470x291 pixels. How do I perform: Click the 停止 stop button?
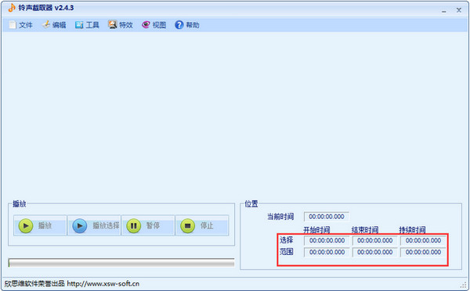click(x=202, y=225)
